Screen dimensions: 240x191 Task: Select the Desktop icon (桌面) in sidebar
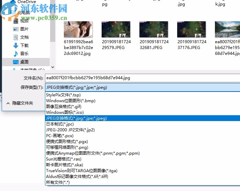pos(15,62)
